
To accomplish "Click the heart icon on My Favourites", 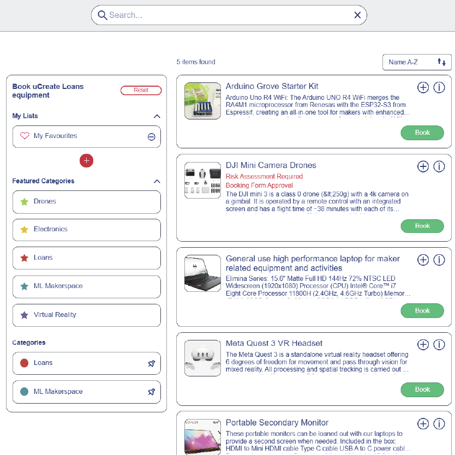I will pos(25,136).
